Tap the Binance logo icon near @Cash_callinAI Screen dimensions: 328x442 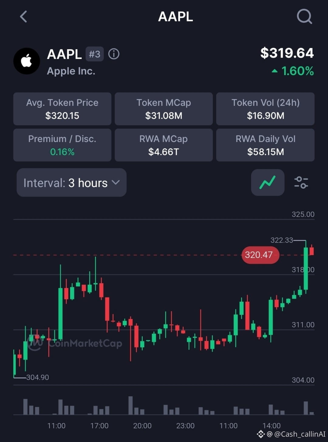click(261, 434)
